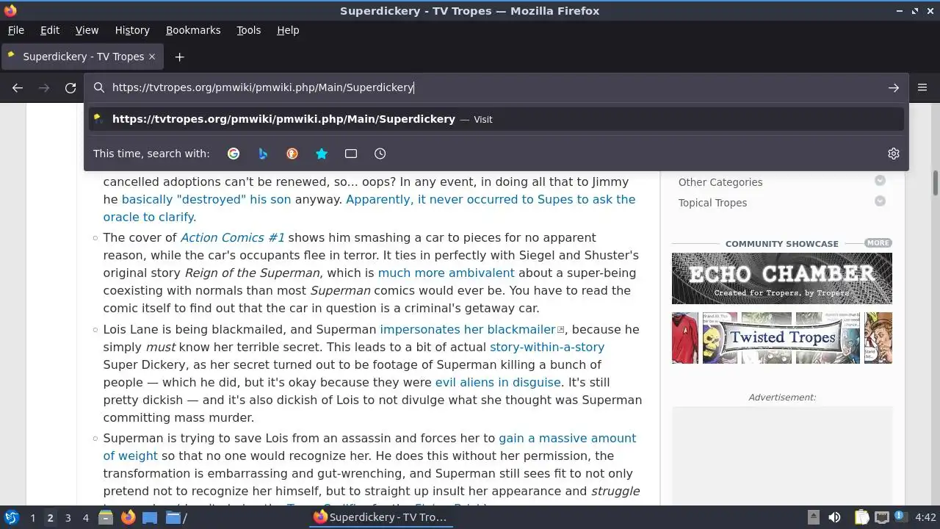Click the 4:42 clock in system tray

pos(925,518)
